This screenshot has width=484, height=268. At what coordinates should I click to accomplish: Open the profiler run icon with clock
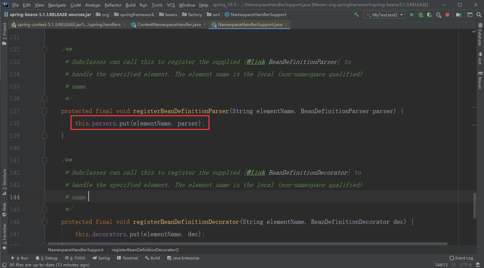tap(438, 15)
